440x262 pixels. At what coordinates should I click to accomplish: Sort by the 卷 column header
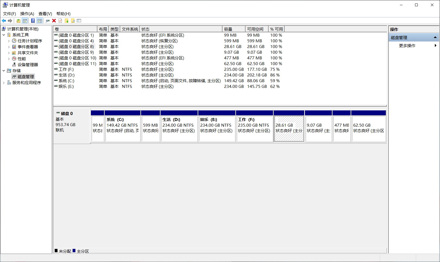tap(75, 29)
